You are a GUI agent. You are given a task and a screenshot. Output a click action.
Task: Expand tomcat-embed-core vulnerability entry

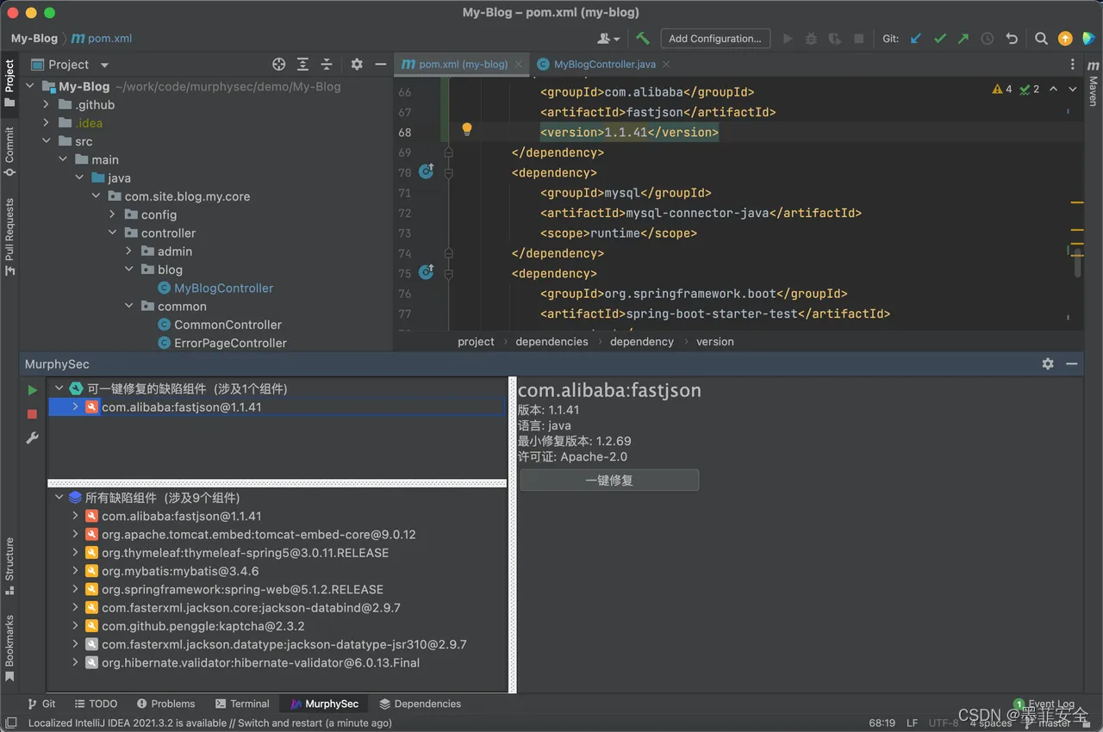(x=76, y=534)
